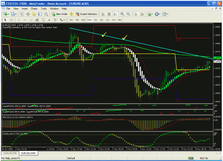The width and height of the screenshot is (223, 161).
Task: Open the New Chart dropdown
Action: coord(6,14)
